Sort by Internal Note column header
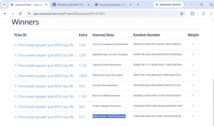This screenshot has width=214, height=126. 103,35
